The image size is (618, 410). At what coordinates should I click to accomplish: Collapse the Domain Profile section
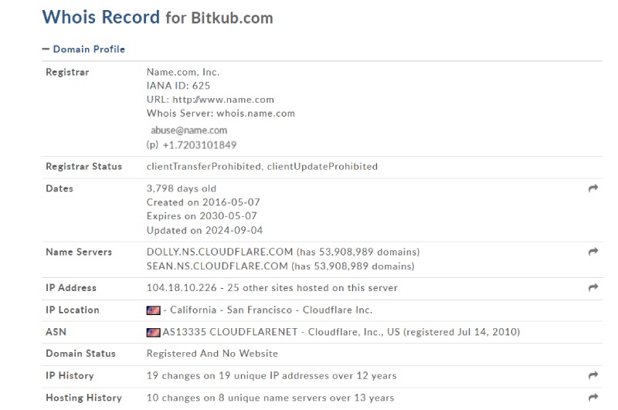click(x=83, y=49)
